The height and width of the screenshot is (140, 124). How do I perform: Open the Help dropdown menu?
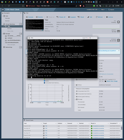click(103, 10)
